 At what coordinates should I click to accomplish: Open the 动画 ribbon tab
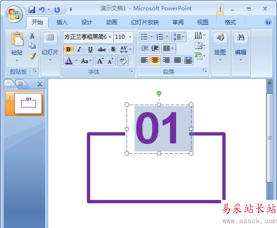click(112, 22)
